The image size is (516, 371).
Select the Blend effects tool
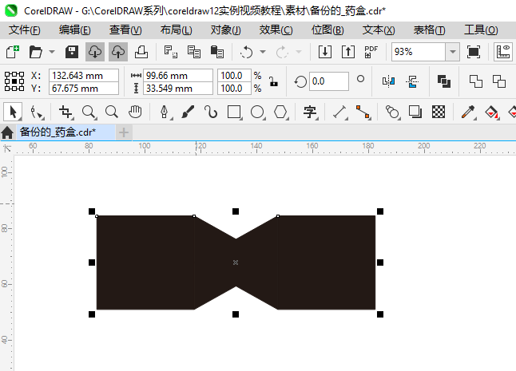(392, 112)
